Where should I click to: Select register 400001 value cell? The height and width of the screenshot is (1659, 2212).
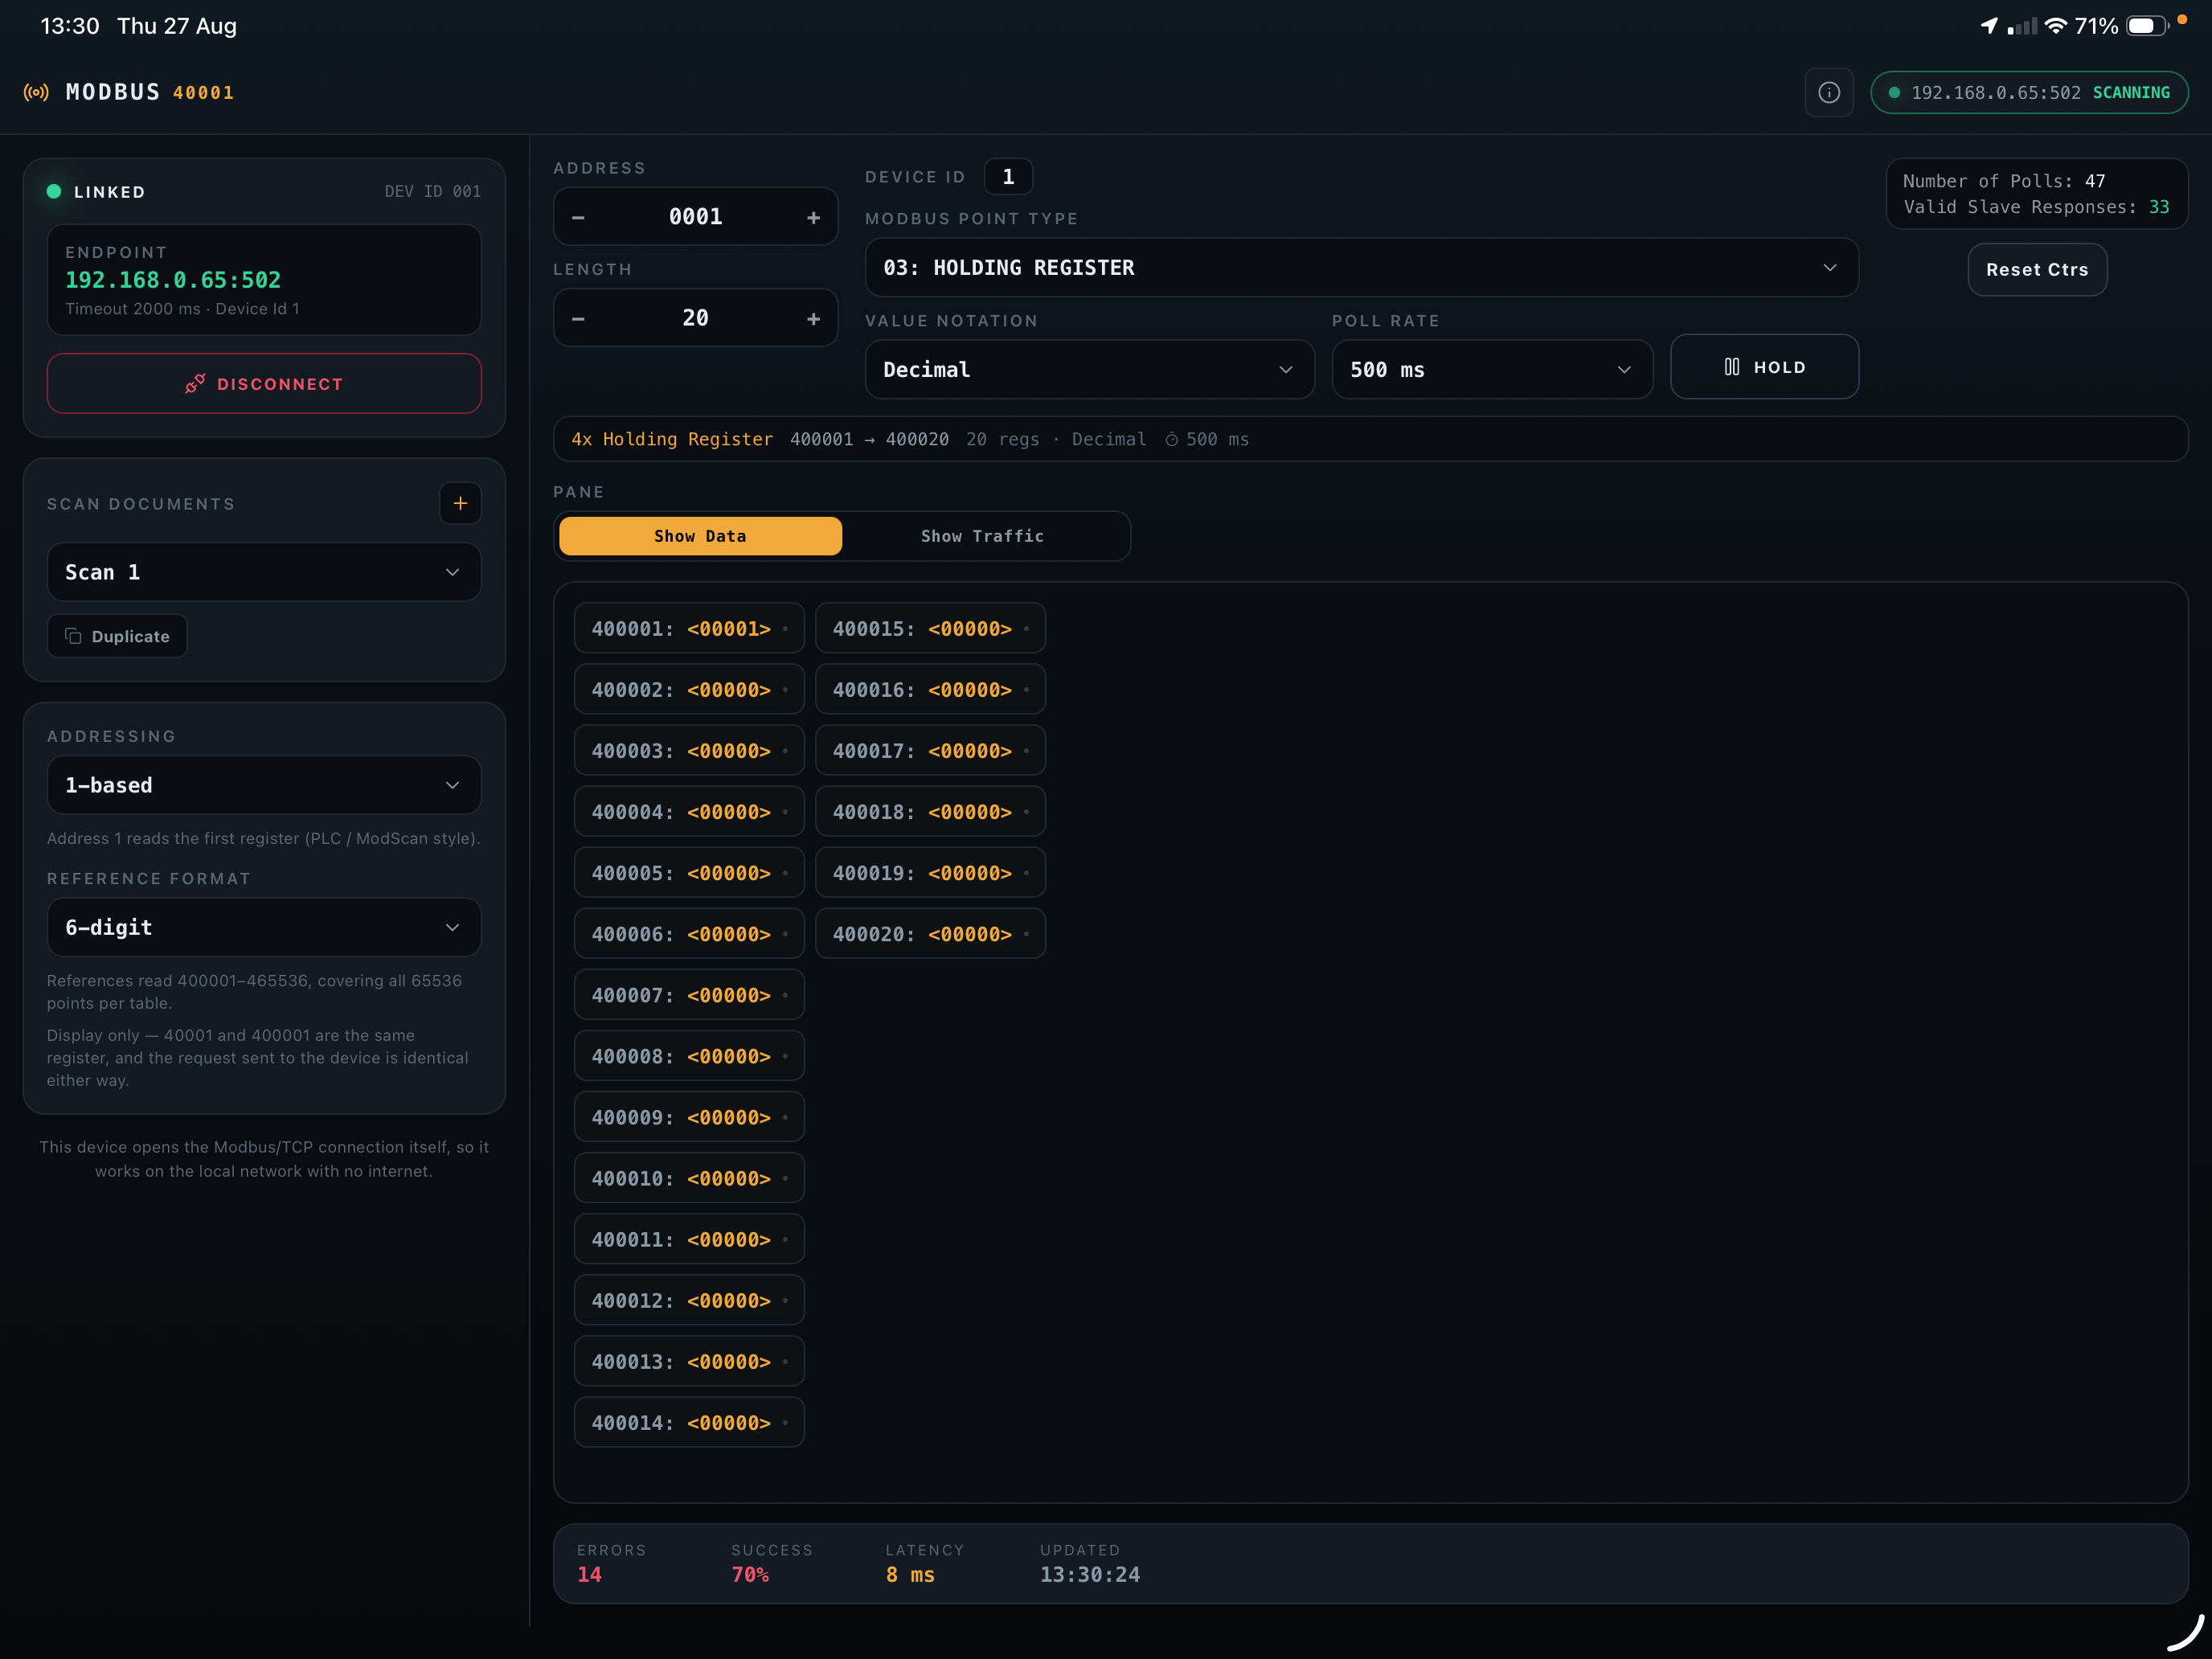[x=689, y=629]
